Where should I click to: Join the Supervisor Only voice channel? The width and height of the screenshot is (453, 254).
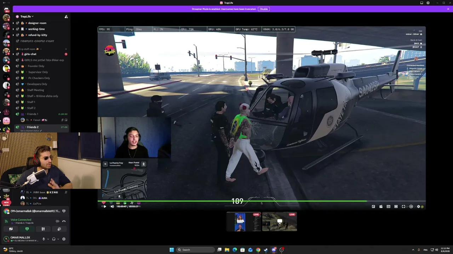point(41,72)
